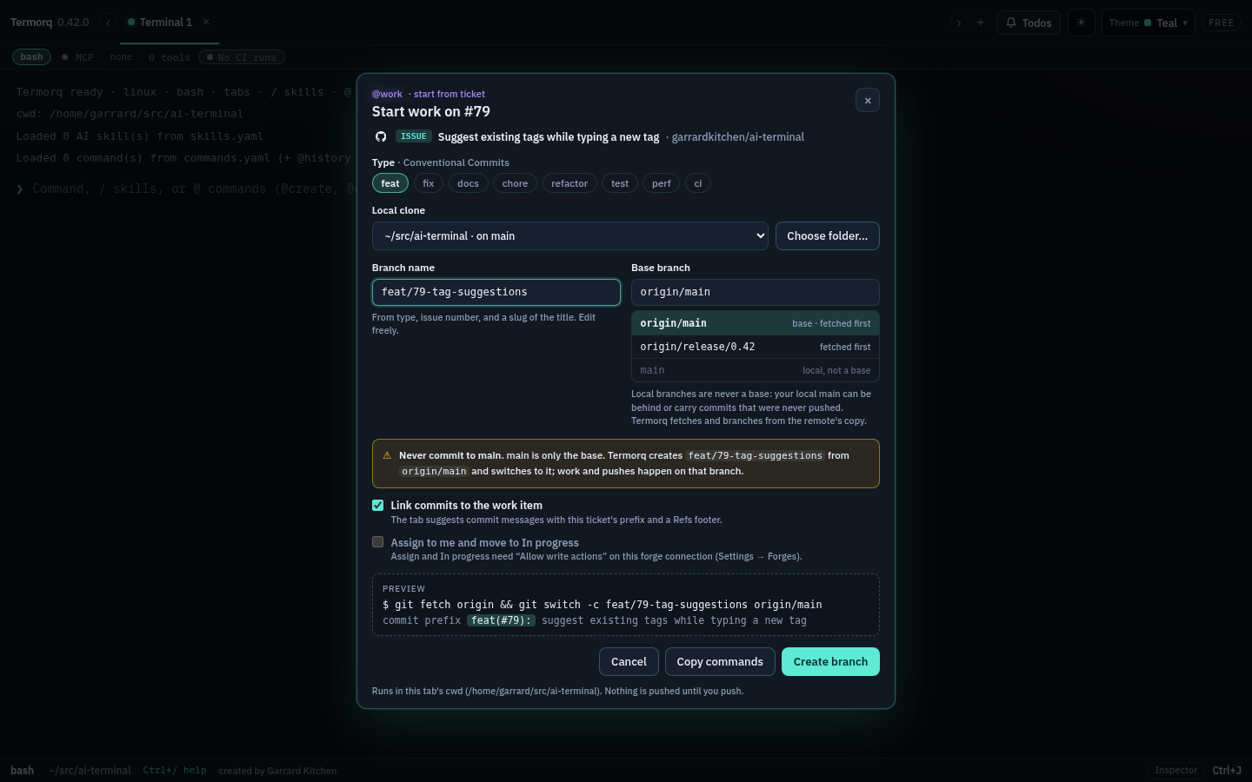Open the Local clone dropdown

tap(570, 236)
